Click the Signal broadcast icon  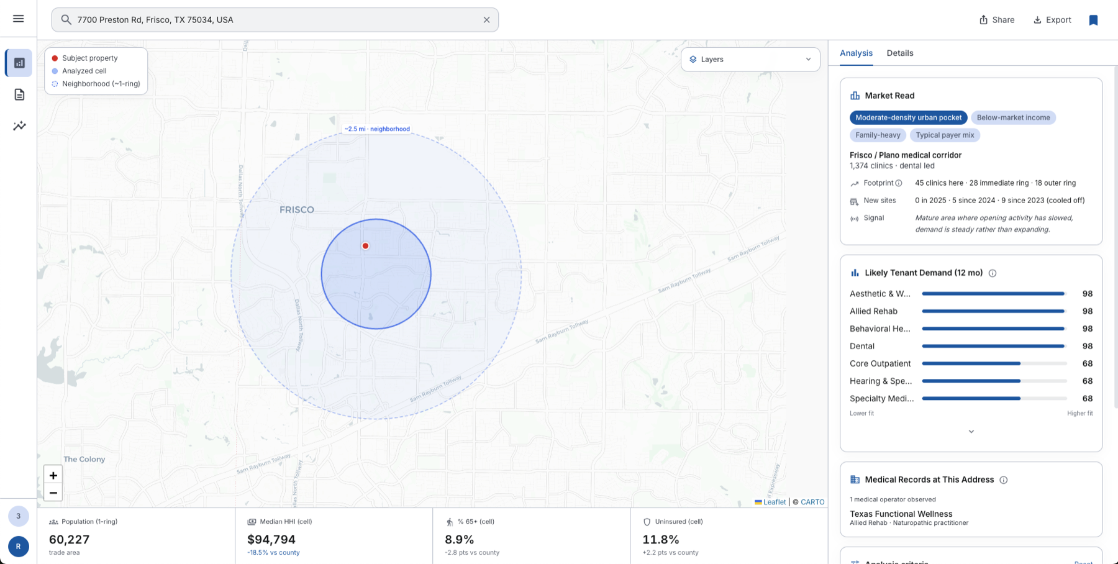855,219
